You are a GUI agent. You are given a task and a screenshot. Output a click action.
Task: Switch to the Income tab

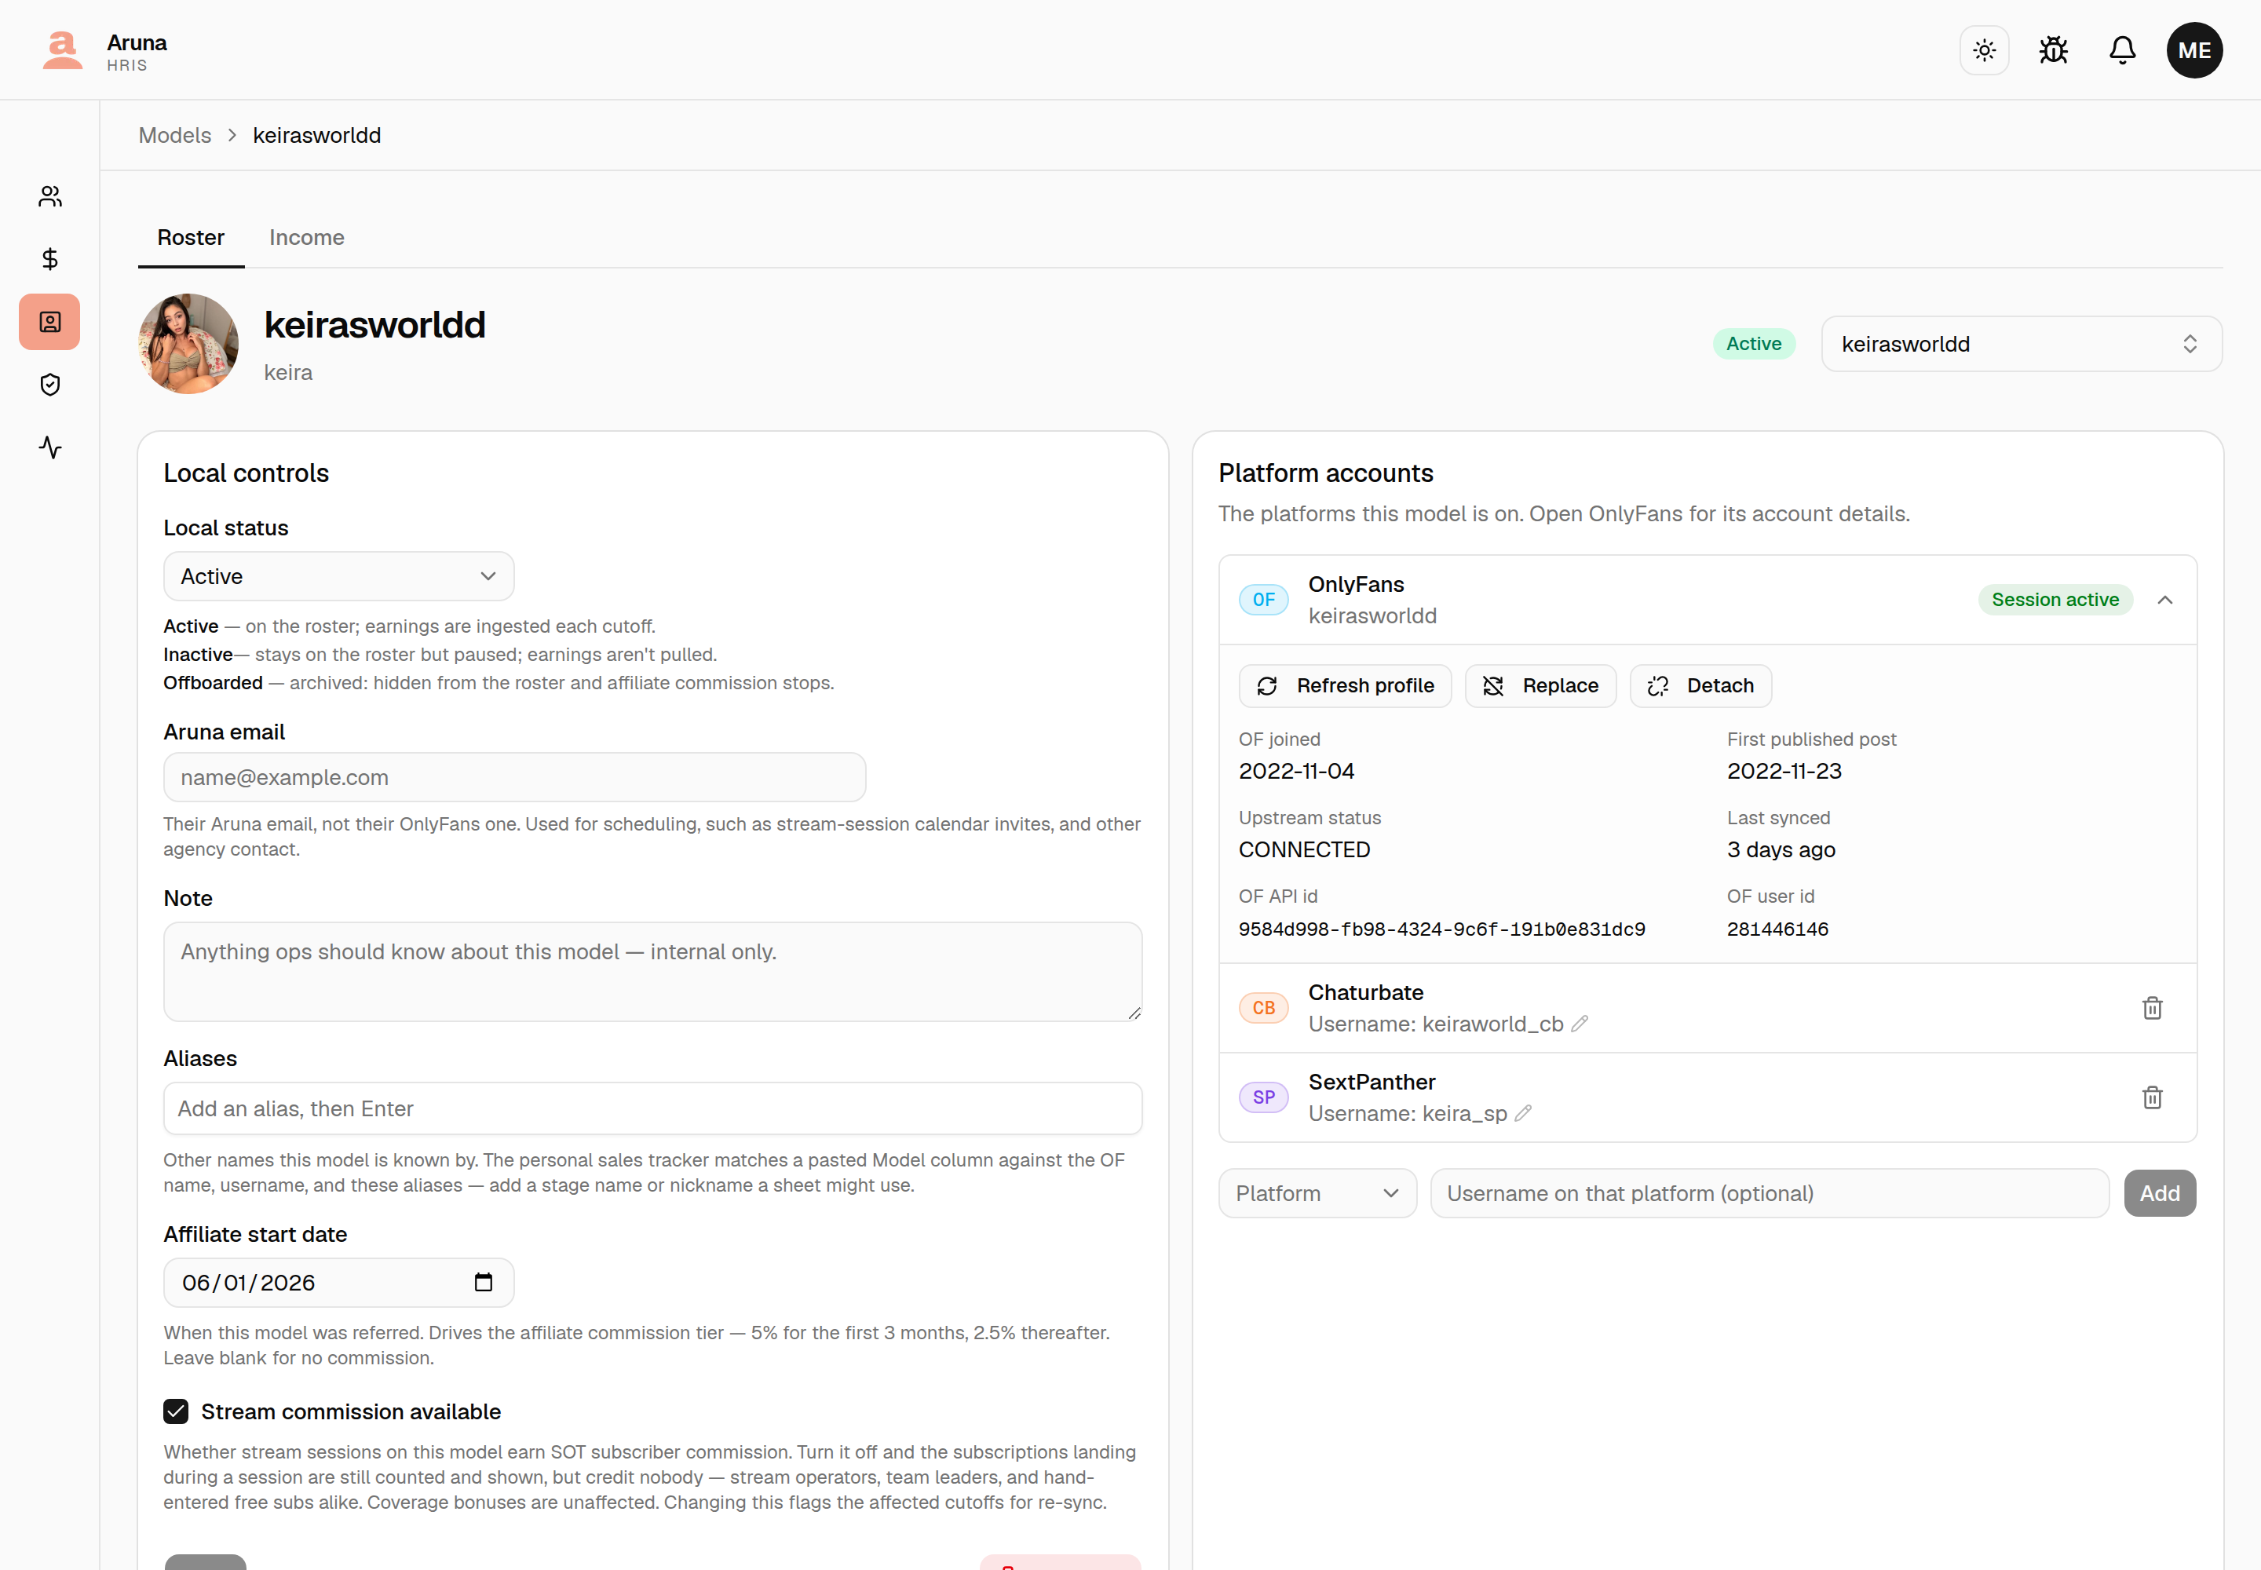307,238
